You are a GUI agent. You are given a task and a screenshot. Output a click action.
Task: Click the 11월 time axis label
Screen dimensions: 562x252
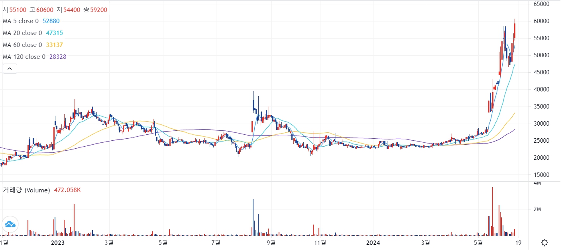coord(320,242)
